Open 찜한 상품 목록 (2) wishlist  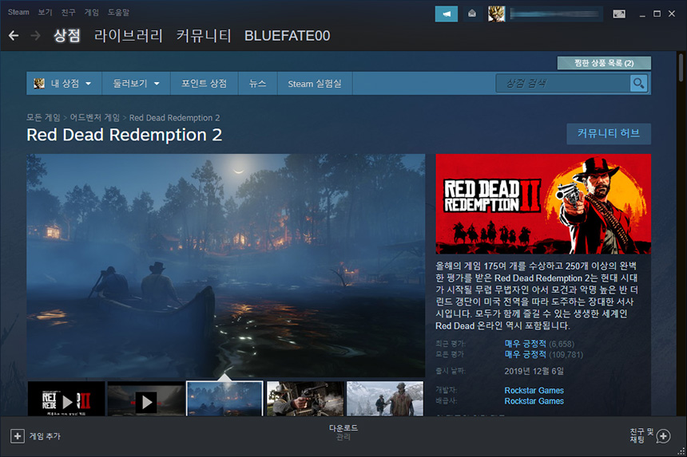click(x=604, y=63)
